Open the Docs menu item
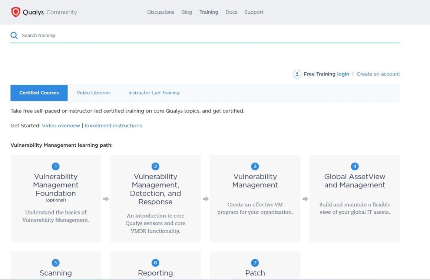Screen dimensions: 430x280 [x=231, y=12]
